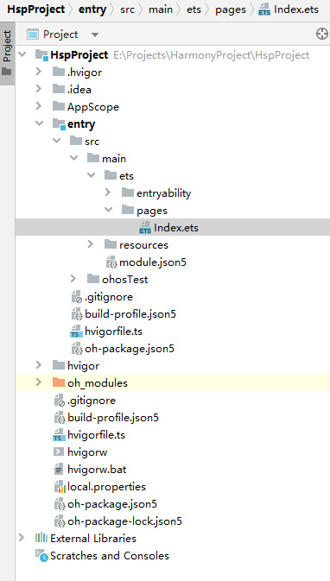Image resolution: width=330 pixels, height=581 pixels.
Task: Select Scratches and Consoles icon
Action: pyautogui.click(x=41, y=556)
